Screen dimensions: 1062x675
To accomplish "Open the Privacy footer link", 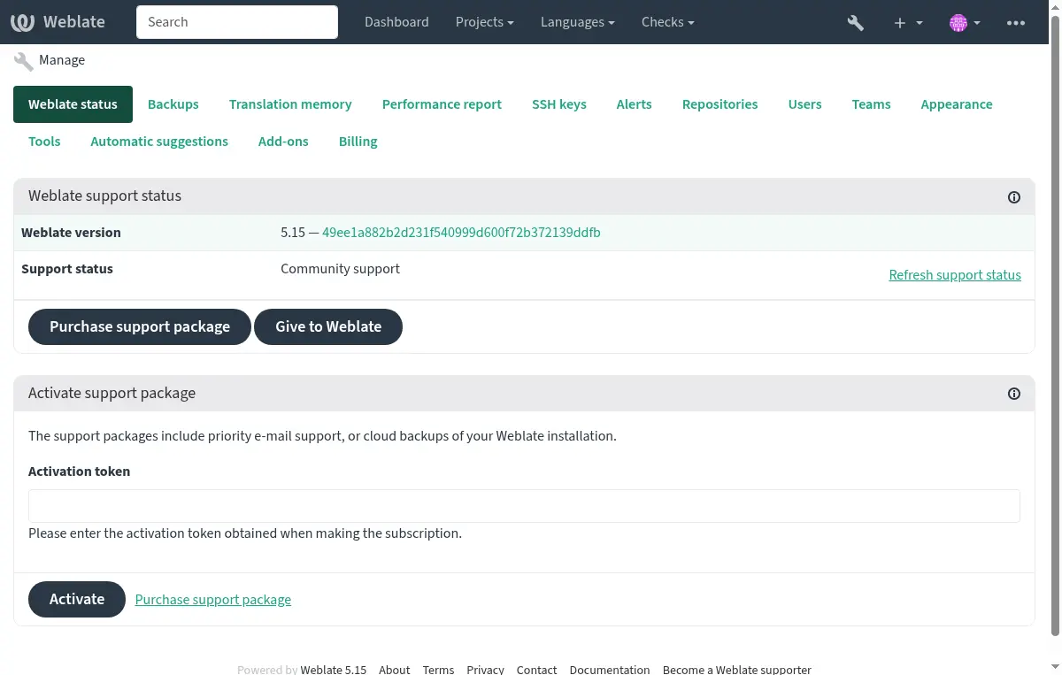I will point(485,670).
